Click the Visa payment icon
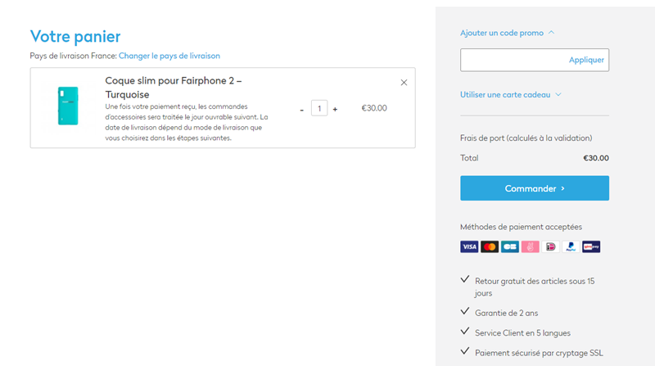The width and height of the screenshot is (655, 366). click(x=469, y=246)
